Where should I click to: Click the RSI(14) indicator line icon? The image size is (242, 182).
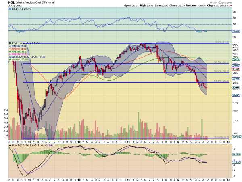coord(10,9)
